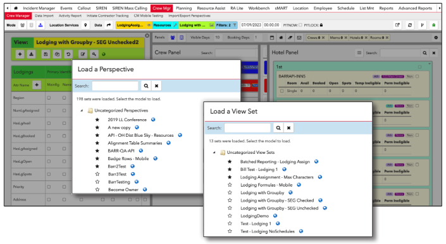Select the crew group Mode icon
Screen dimensions: 446x244
(x=23, y=25)
